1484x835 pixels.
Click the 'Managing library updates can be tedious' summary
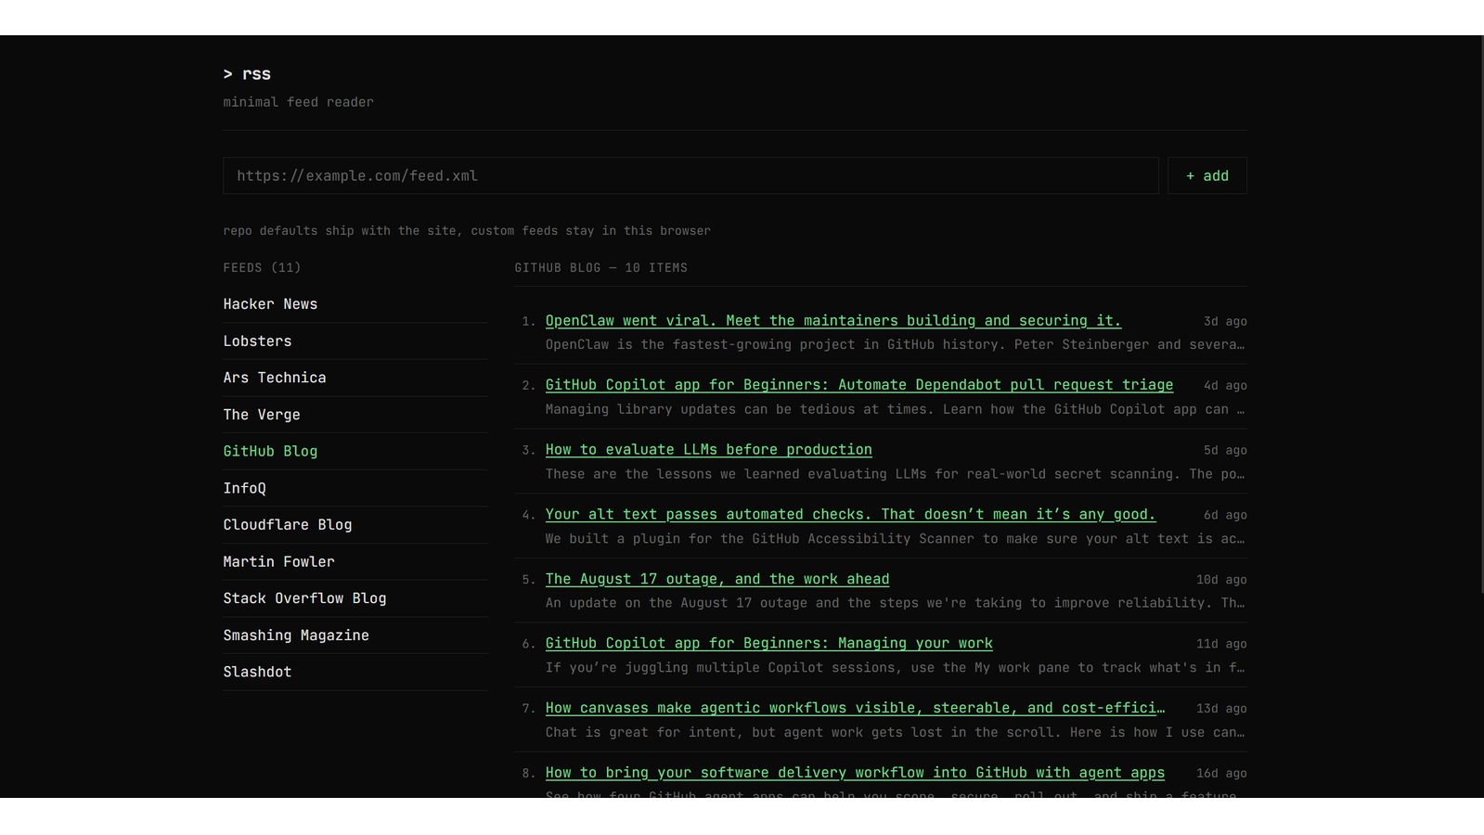[x=896, y=409]
